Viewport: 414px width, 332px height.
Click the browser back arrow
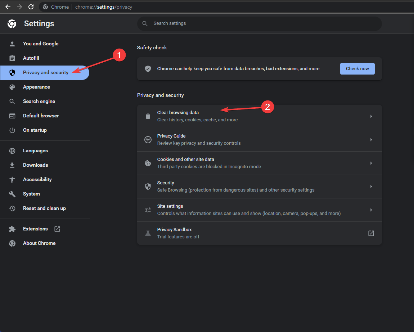[8, 6]
